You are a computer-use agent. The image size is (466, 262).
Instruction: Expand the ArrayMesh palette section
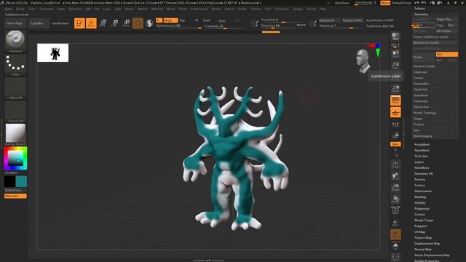422,144
